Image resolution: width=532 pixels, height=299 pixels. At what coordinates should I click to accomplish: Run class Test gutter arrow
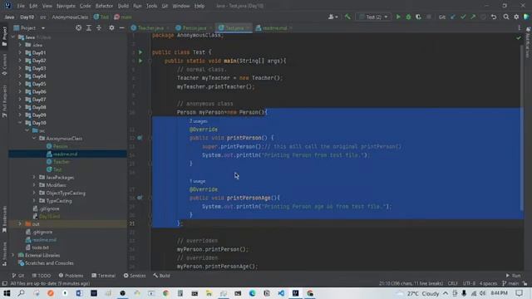tap(140, 52)
